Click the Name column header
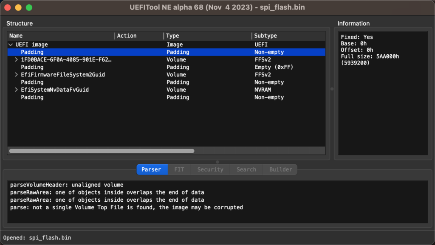This screenshot has width=435, height=245. [x=61, y=36]
